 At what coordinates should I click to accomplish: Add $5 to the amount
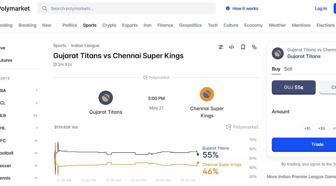[321, 128]
